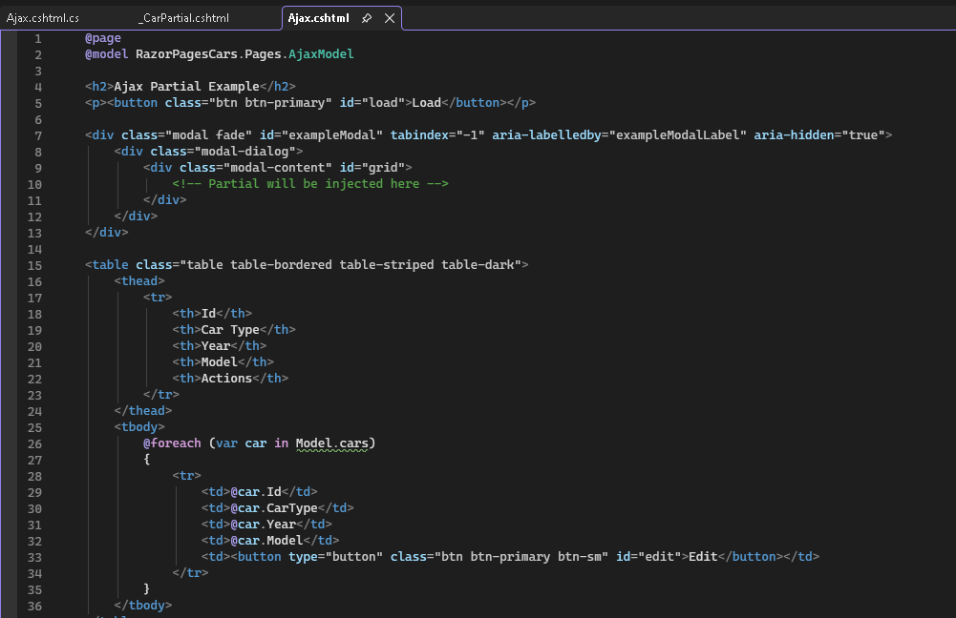Click the "Car Type" table header text
The width and height of the screenshot is (956, 618).
[231, 330]
